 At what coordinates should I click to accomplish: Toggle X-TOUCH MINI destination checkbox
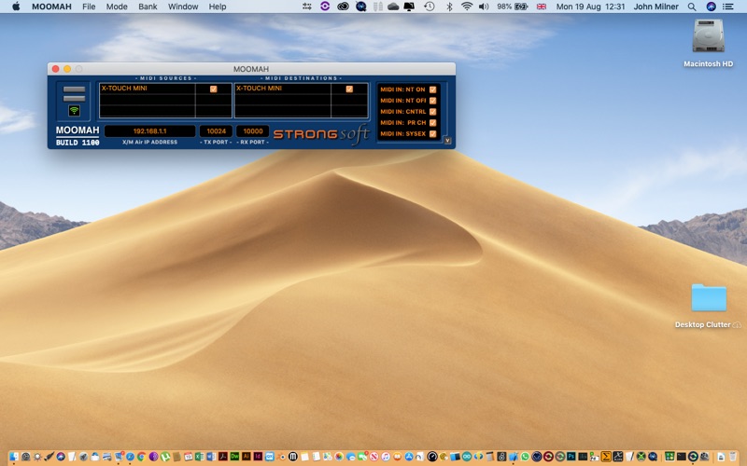(349, 89)
